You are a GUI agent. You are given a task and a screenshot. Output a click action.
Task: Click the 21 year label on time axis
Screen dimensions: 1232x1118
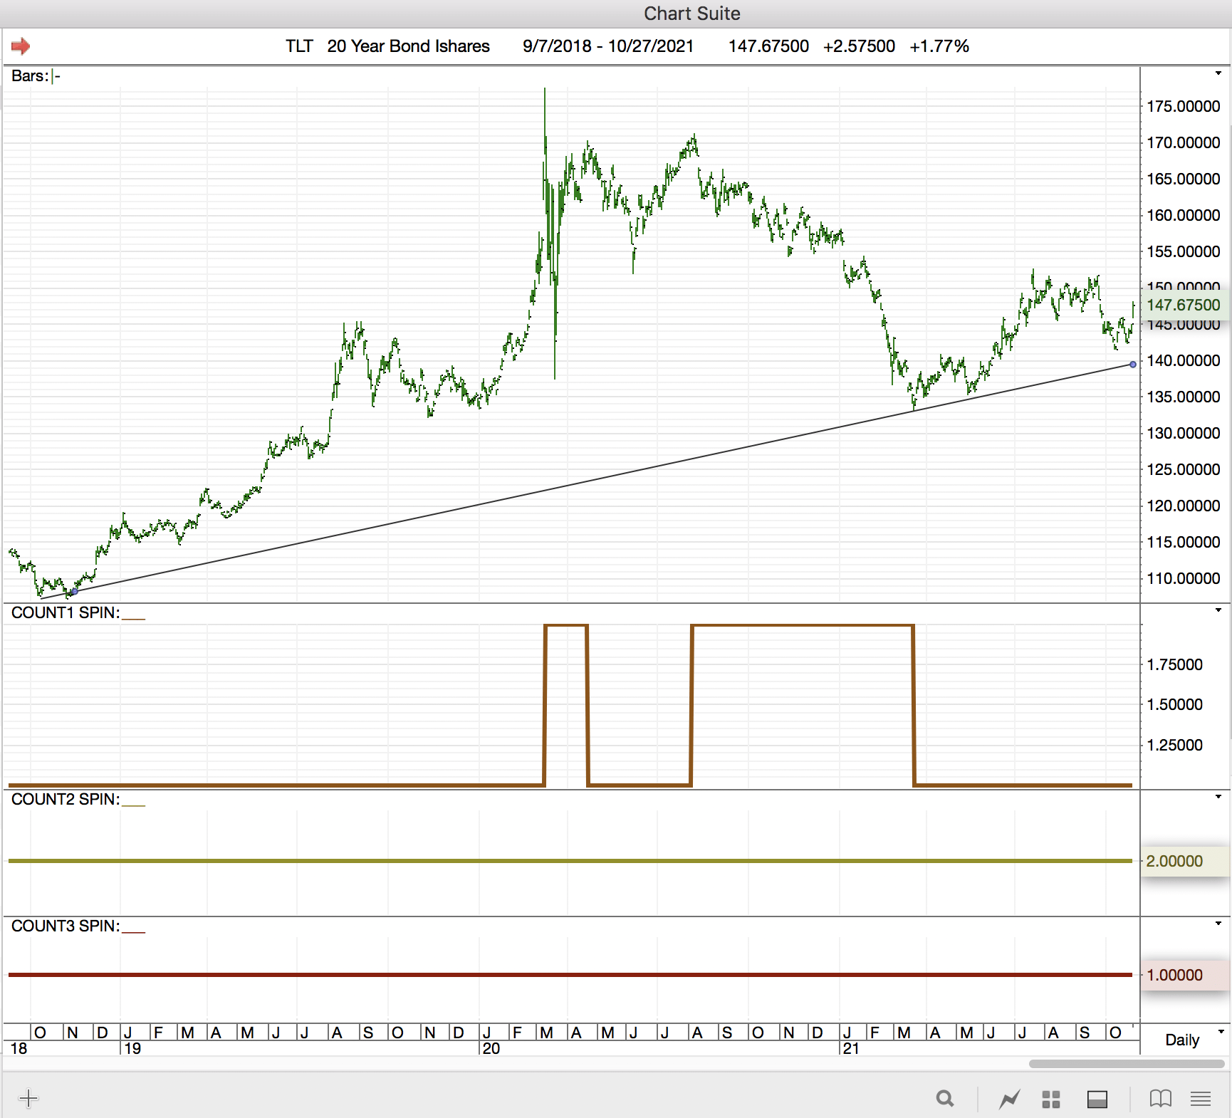click(x=851, y=1048)
